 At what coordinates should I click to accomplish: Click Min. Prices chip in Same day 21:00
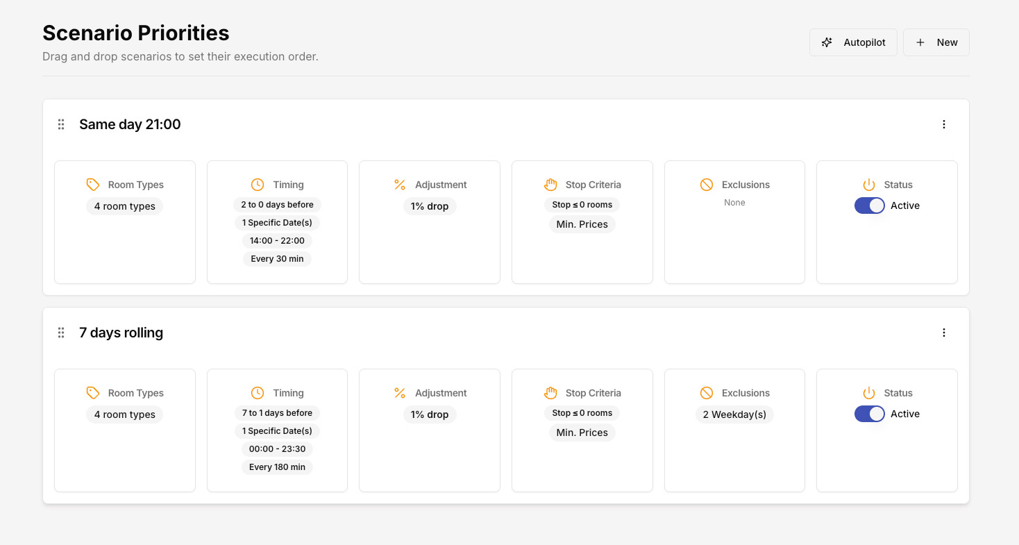582,224
